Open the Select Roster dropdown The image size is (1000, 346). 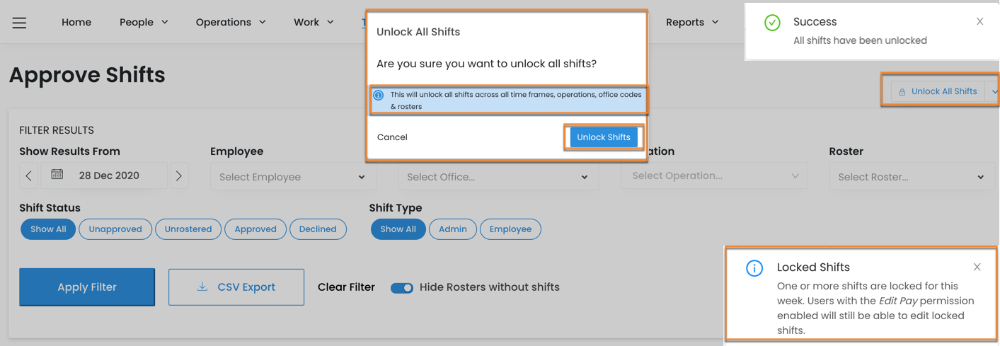tap(910, 177)
